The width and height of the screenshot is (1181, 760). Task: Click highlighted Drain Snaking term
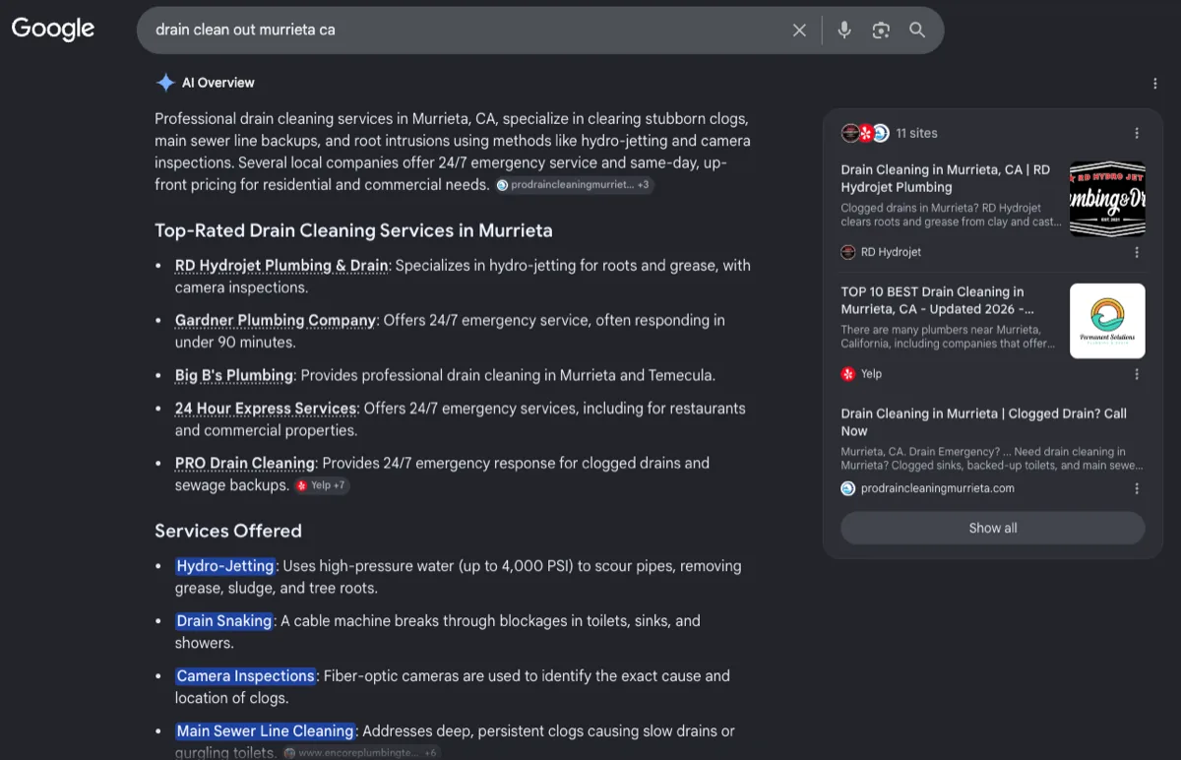pos(224,621)
